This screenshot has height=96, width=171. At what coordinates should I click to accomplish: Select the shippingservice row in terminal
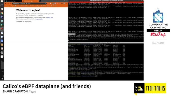[97, 63]
